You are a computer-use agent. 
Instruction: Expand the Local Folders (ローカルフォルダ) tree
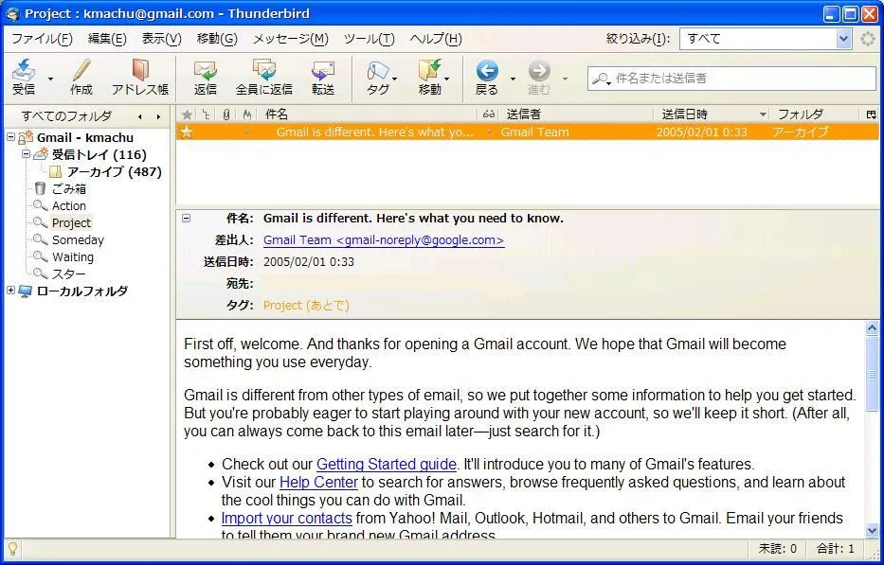(11, 291)
